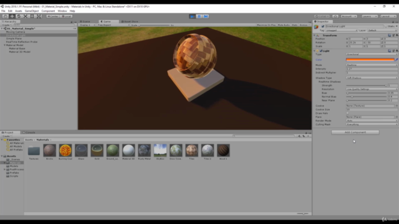The image size is (399, 224).
Task: Toggle Light component enabled checkbox
Action: coord(321,51)
